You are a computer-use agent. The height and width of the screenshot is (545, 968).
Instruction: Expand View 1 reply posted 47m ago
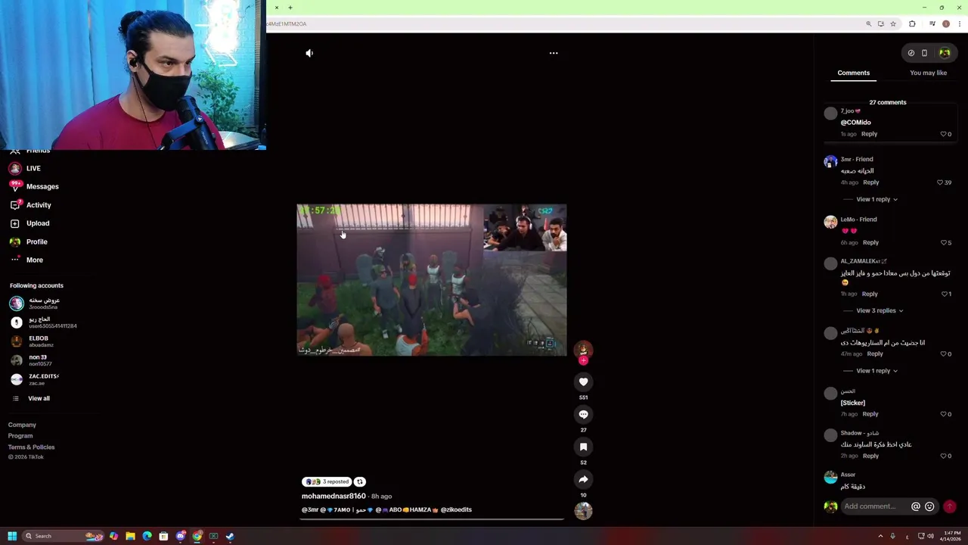(876, 371)
